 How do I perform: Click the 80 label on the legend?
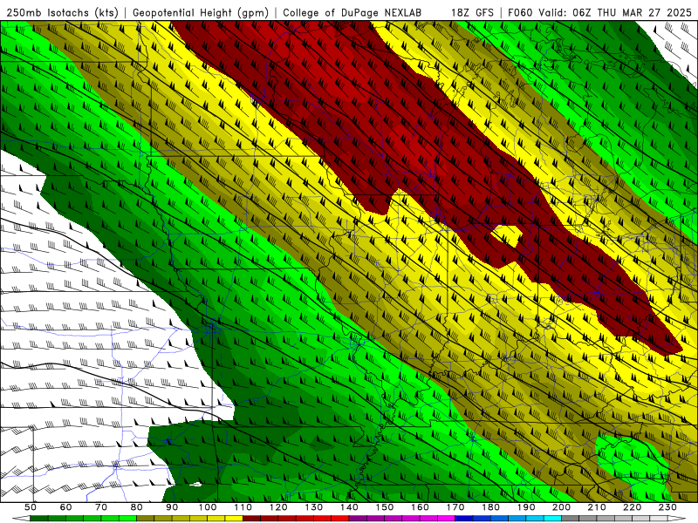pos(137,507)
